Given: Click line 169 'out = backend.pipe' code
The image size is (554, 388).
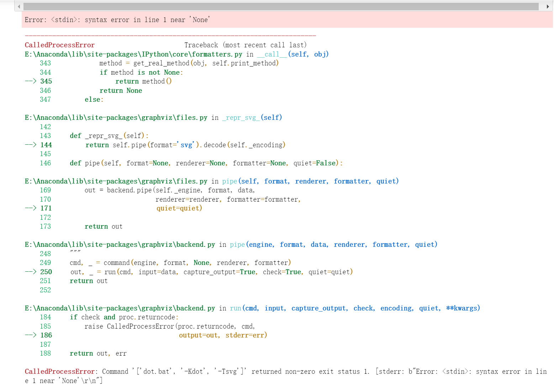Looking at the screenshot, I should (170, 190).
